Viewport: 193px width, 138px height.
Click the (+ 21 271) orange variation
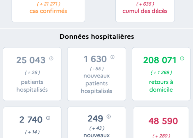49,4
